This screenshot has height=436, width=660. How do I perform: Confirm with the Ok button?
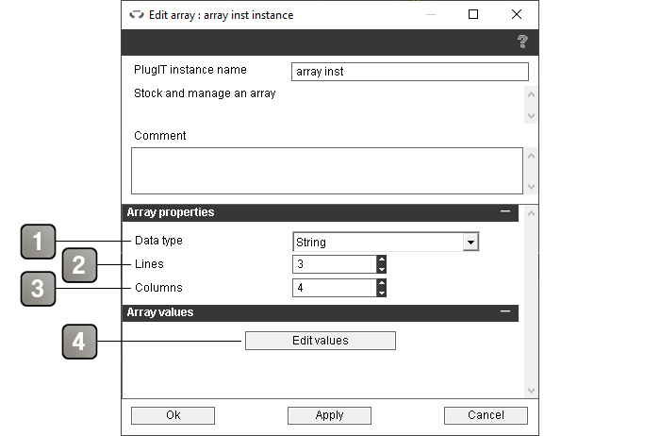click(x=173, y=415)
